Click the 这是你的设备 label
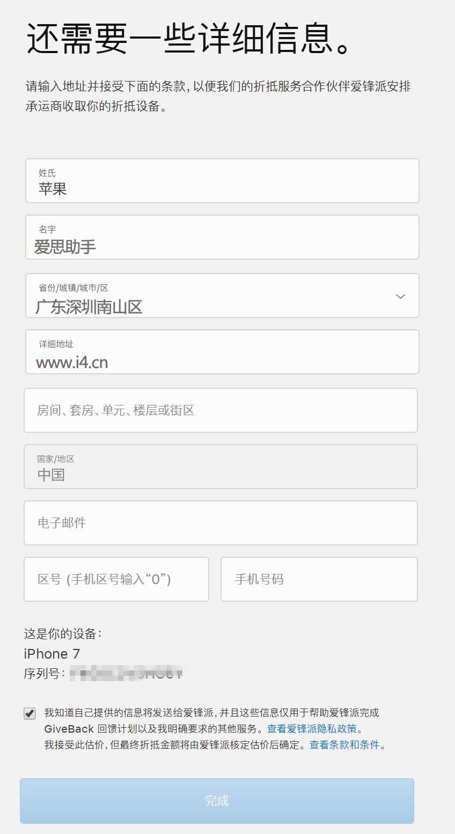Image resolution: width=455 pixels, height=834 pixels. [63, 634]
